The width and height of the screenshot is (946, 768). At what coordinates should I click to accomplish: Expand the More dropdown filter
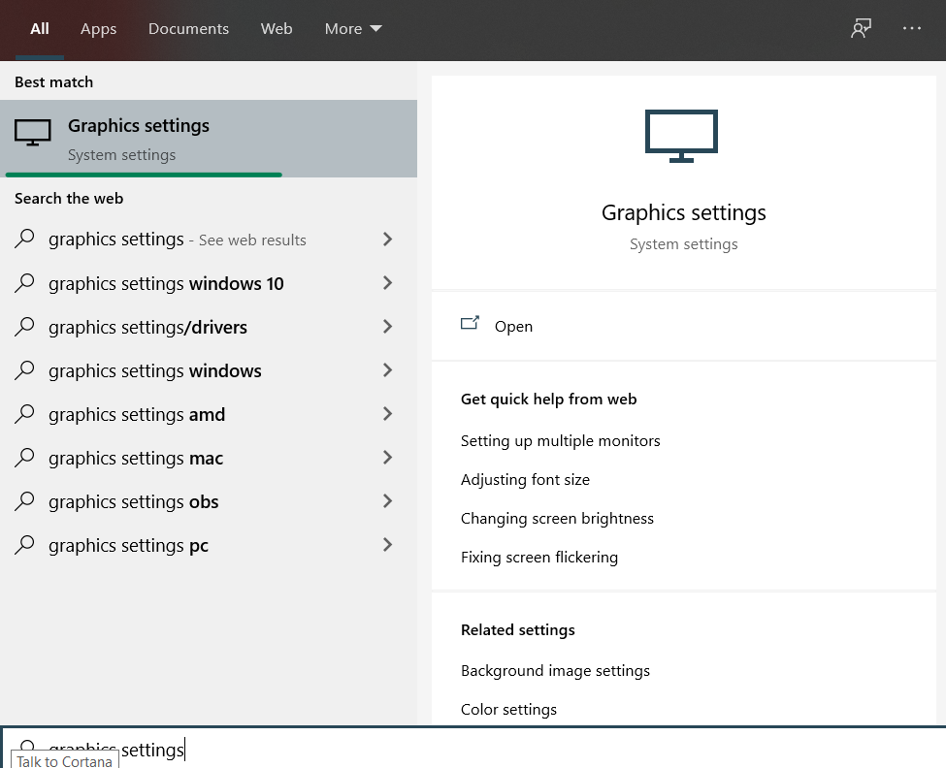tap(353, 29)
